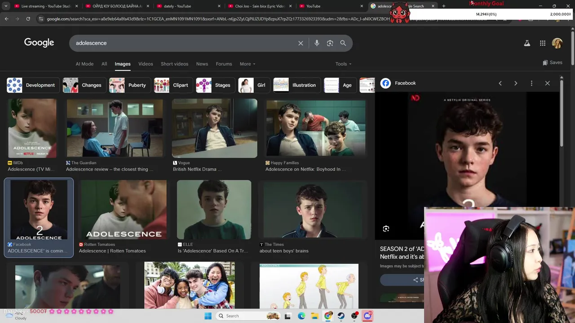Open The Times teen boys' brains image

314,210
